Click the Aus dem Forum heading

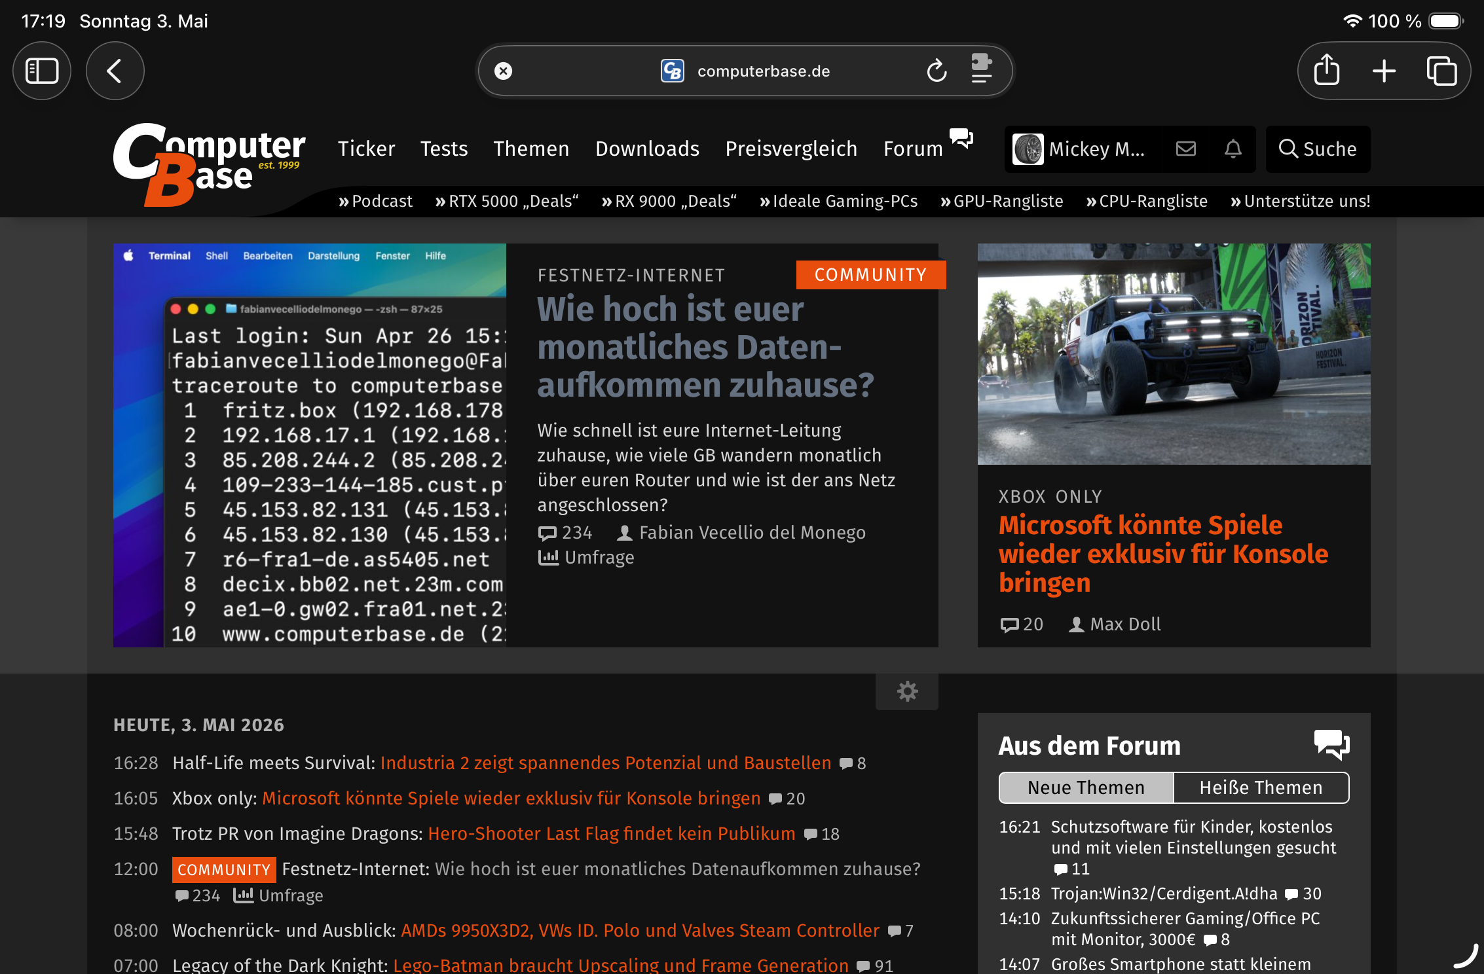point(1089,746)
